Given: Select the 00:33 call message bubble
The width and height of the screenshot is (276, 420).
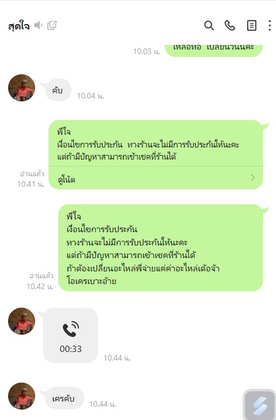Looking at the screenshot, I should click(x=70, y=335).
